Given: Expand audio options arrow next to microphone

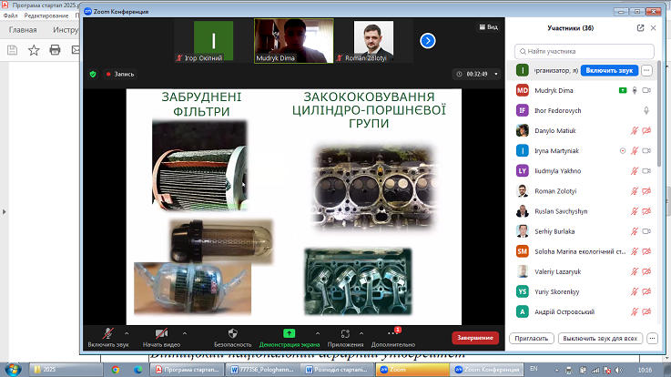Looking at the screenshot, I should (127, 333).
